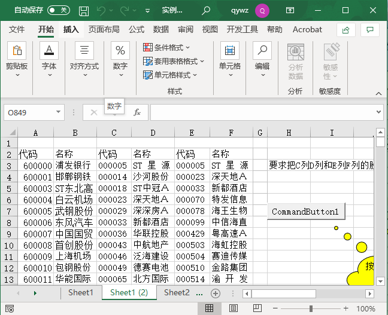Toggle the AutoSave switch
Image resolution: width=388 pixels, height=315 pixels.
pyautogui.click(x=59, y=10)
